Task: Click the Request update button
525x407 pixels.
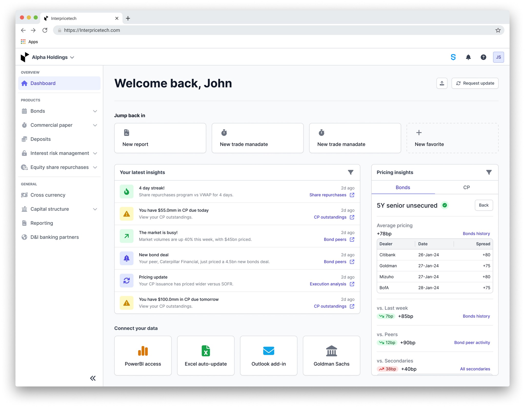Action: pyautogui.click(x=475, y=83)
